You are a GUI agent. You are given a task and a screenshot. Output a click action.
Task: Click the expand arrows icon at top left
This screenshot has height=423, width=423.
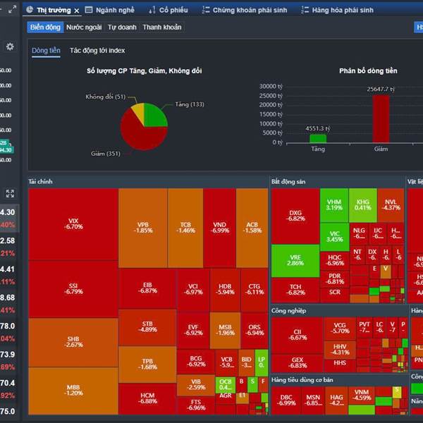[12, 10]
